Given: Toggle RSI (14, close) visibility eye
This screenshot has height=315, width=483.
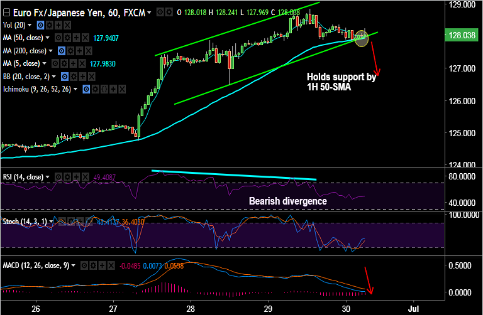Looking at the screenshot, I should (58, 177).
